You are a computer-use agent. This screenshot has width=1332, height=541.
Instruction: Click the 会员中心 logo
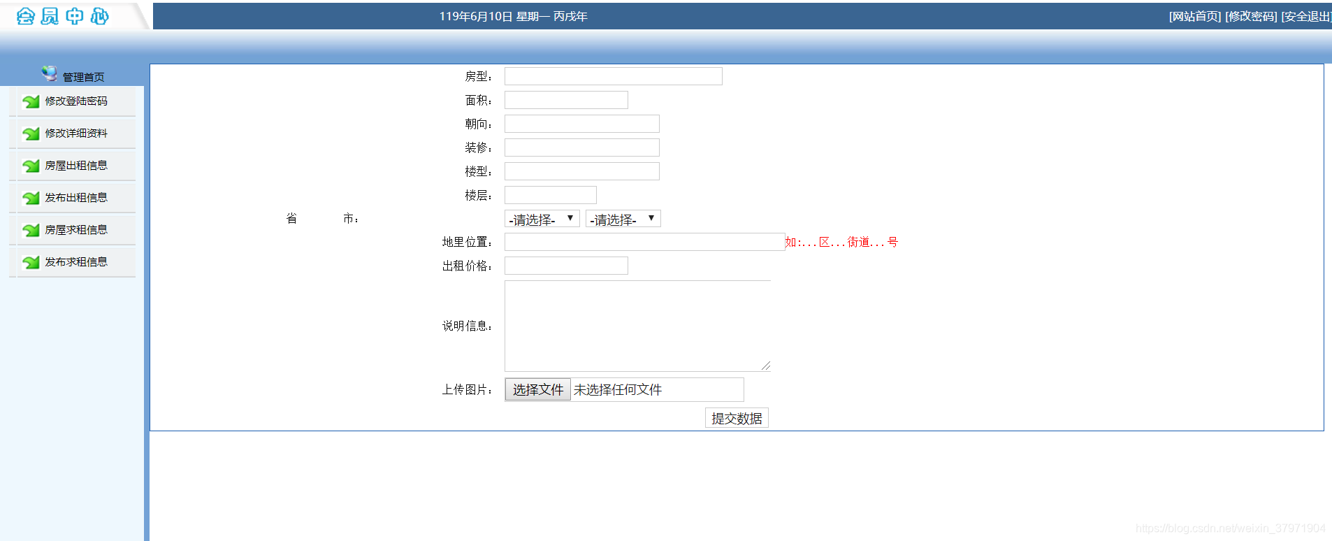click(63, 15)
